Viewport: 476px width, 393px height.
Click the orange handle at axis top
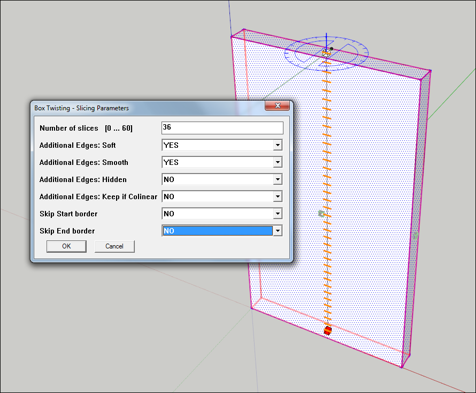(326, 52)
